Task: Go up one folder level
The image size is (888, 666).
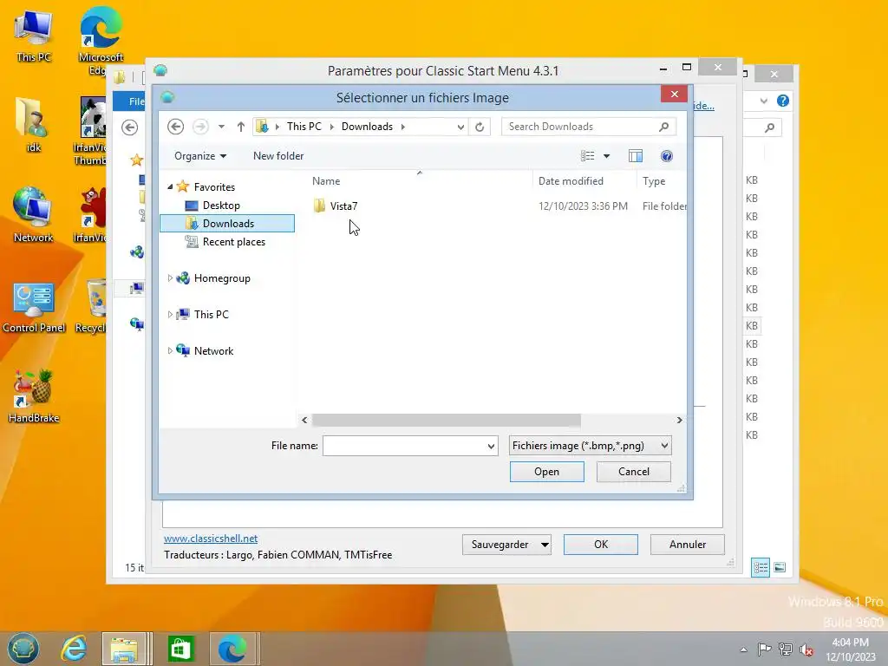Action: click(x=241, y=127)
